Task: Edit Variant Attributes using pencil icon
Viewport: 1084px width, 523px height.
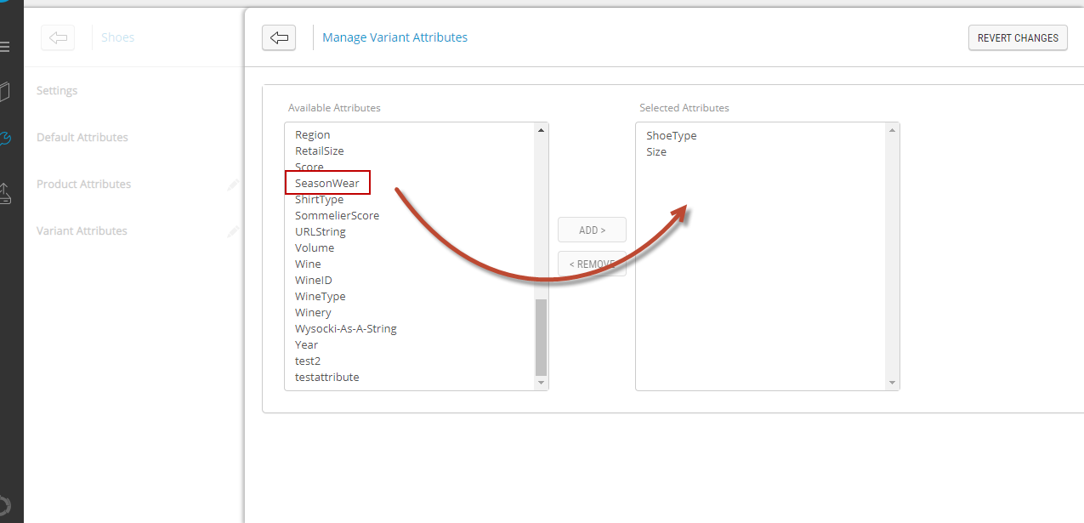Action: pos(233,231)
